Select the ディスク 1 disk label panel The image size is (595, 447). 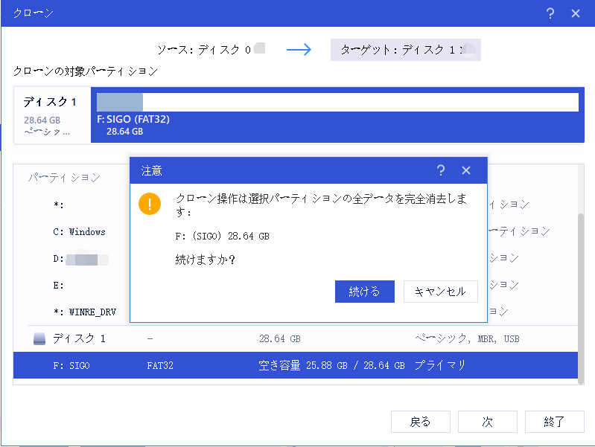coord(52,115)
